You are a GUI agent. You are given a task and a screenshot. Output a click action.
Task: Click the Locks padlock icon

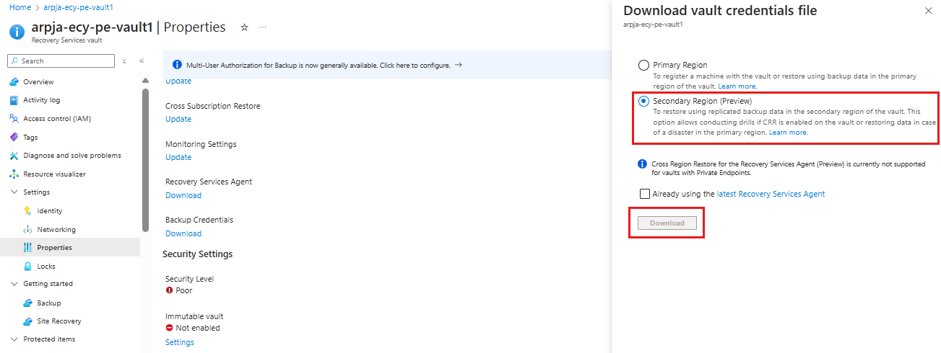coord(28,267)
